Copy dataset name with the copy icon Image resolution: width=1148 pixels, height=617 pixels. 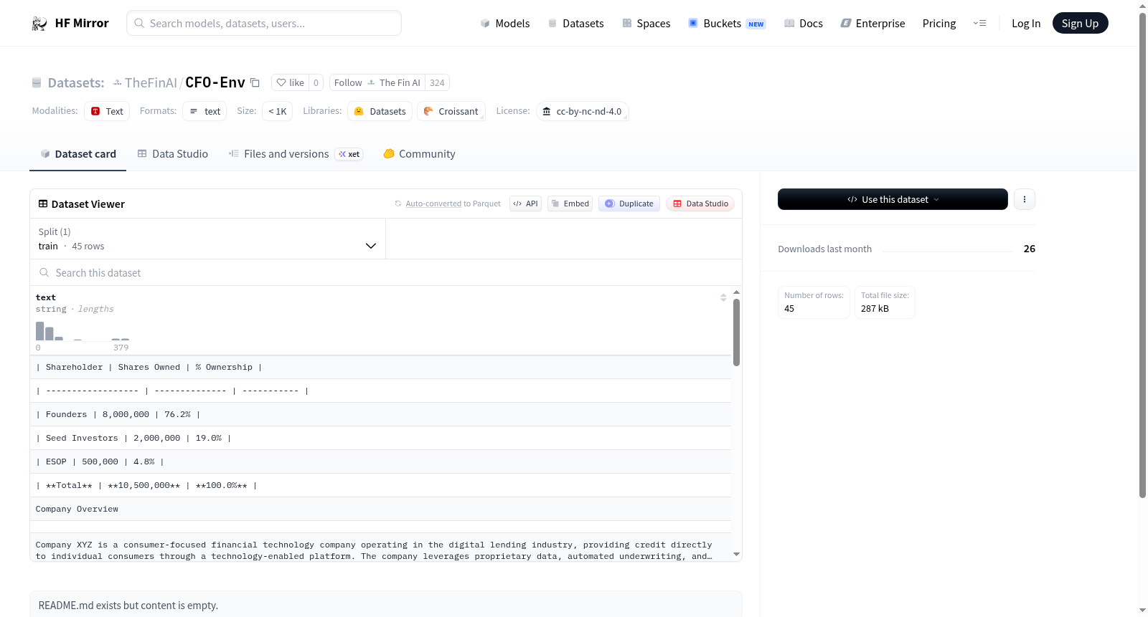255,82
